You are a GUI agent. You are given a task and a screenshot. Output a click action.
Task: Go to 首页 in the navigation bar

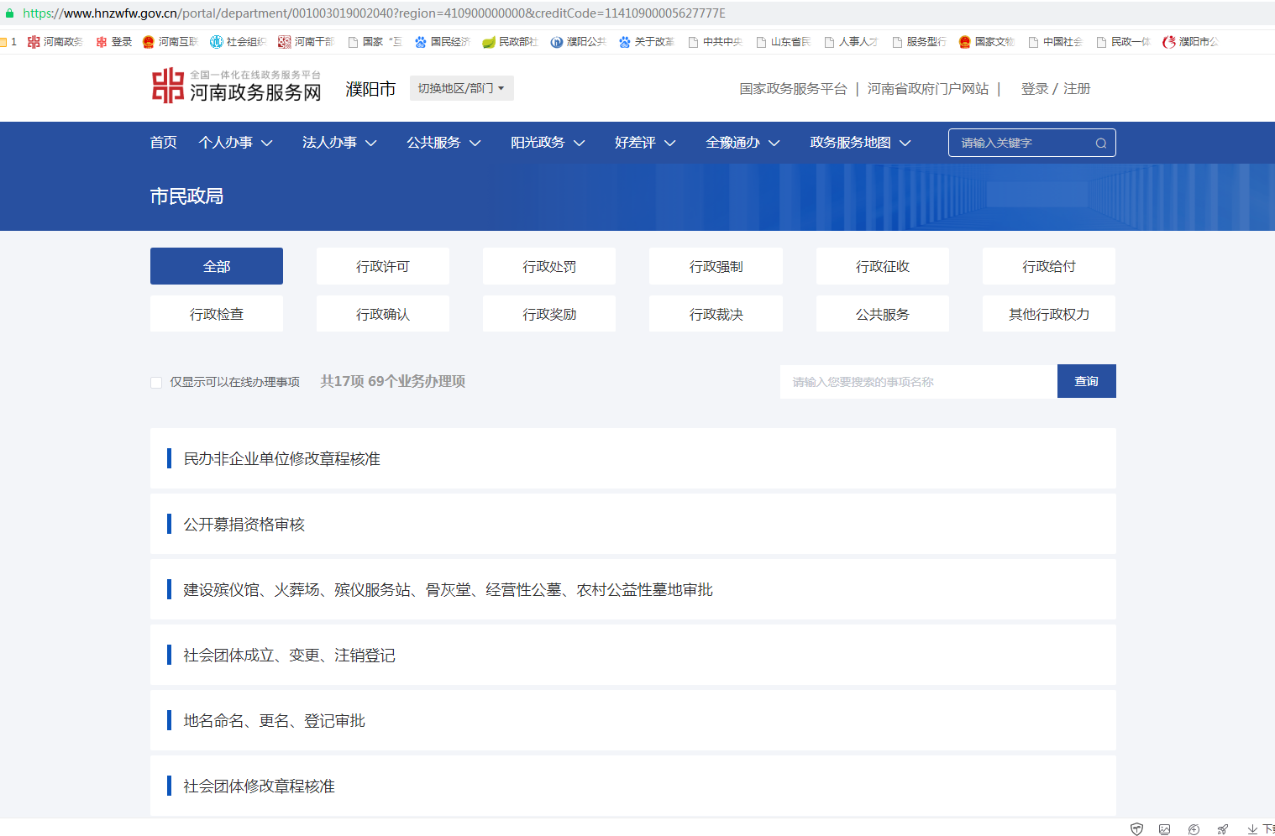[x=163, y=143]
